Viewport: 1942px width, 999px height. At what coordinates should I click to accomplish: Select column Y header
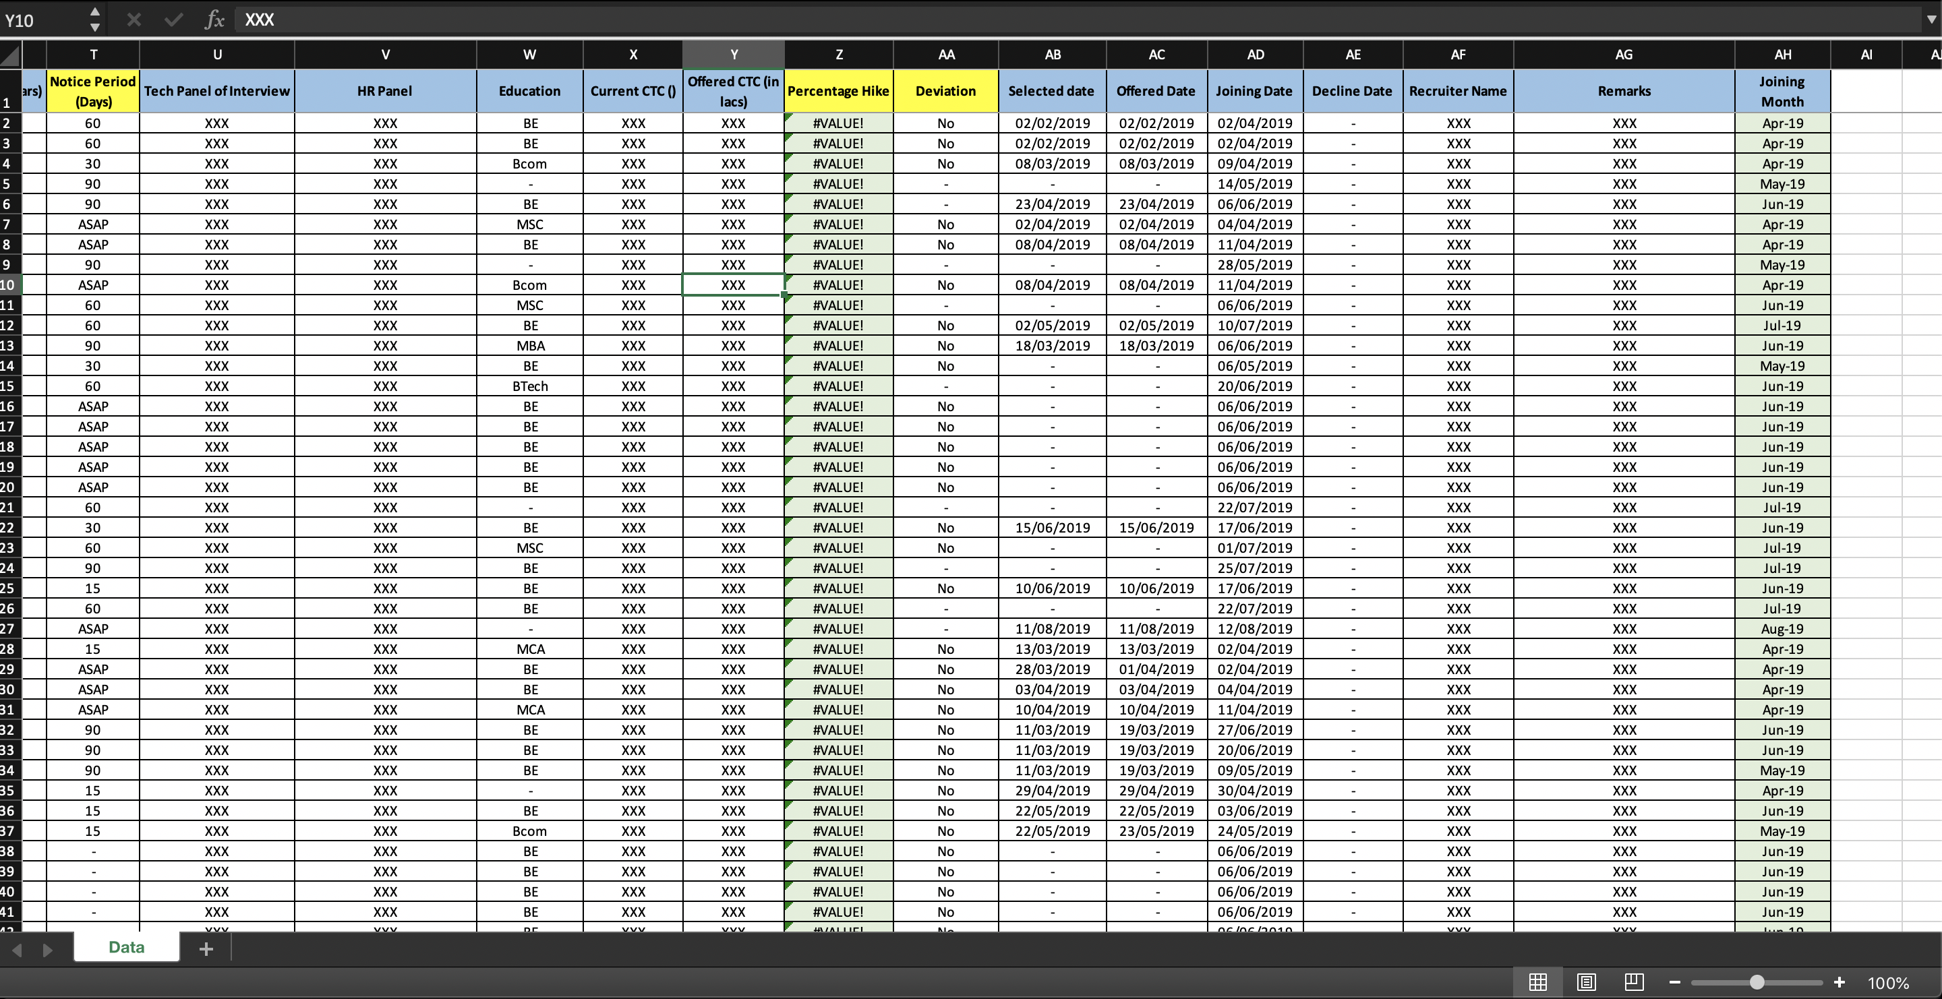pos(734,54)
